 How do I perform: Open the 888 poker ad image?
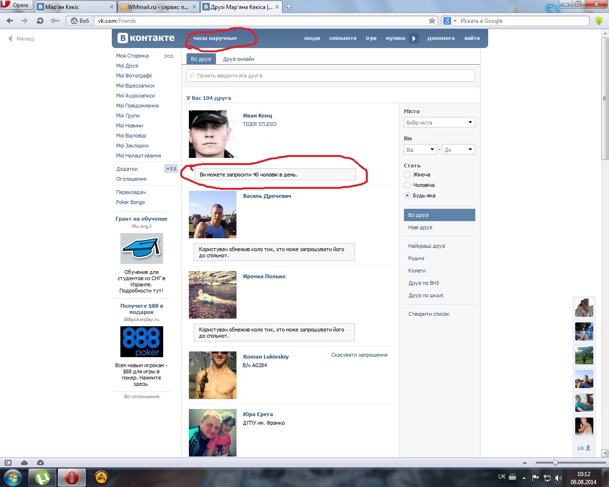142,341
